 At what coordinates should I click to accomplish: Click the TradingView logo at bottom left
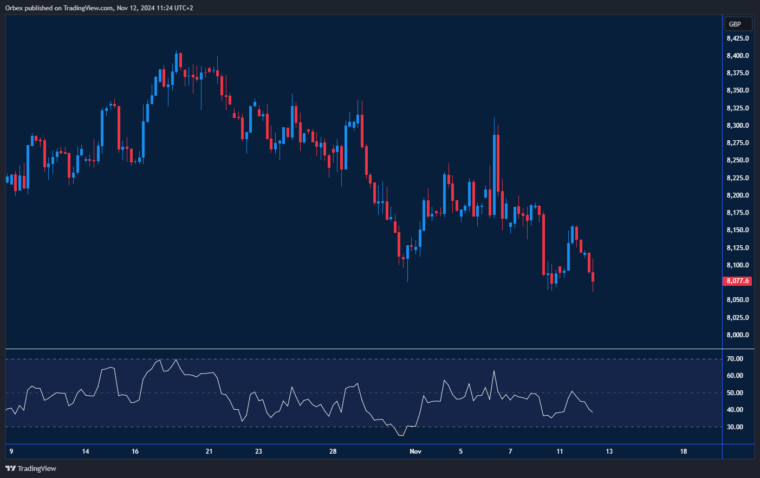(x=31, y=468)
